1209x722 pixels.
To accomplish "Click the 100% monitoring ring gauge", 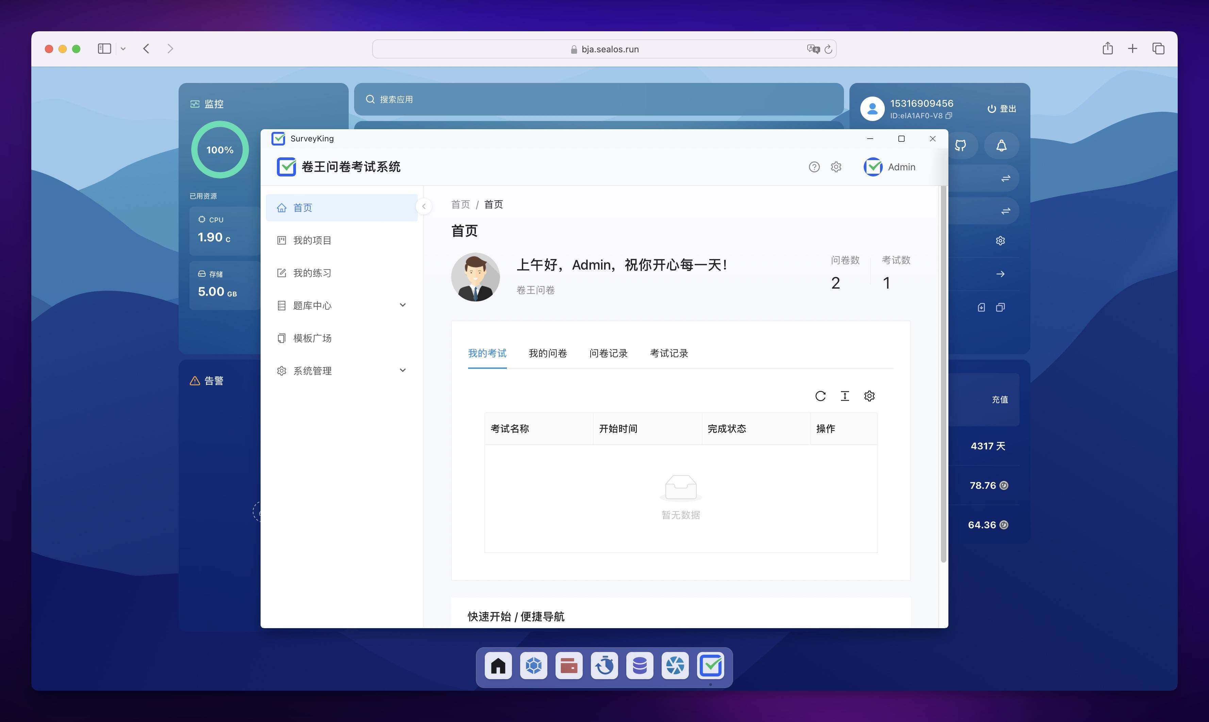I will [220, 150].
